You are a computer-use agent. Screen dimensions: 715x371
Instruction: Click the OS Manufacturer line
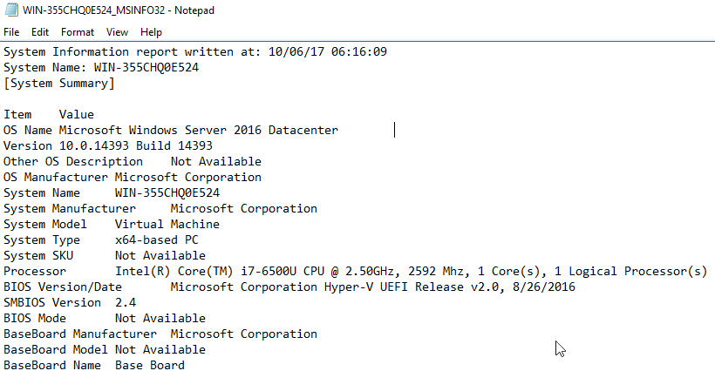coord(132,177)
